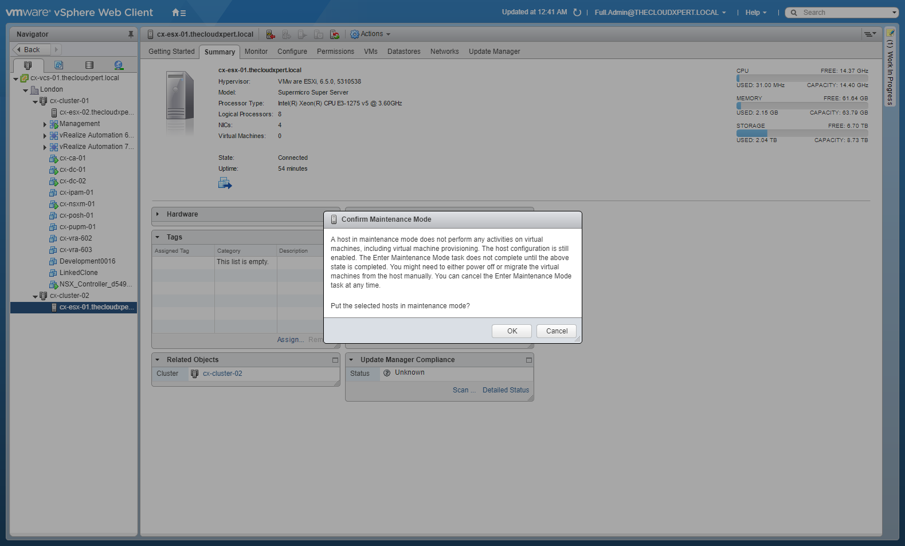Screen dimensions: 905x546
Task: Open the Storage navigator view icon
Action: (x=89, y=65)
